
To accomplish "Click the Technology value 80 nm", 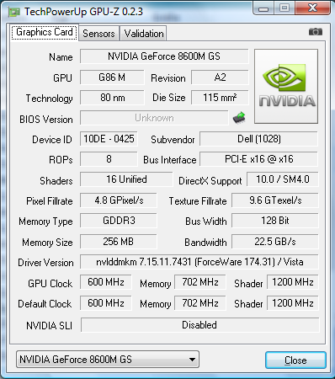I will (112, 98).
